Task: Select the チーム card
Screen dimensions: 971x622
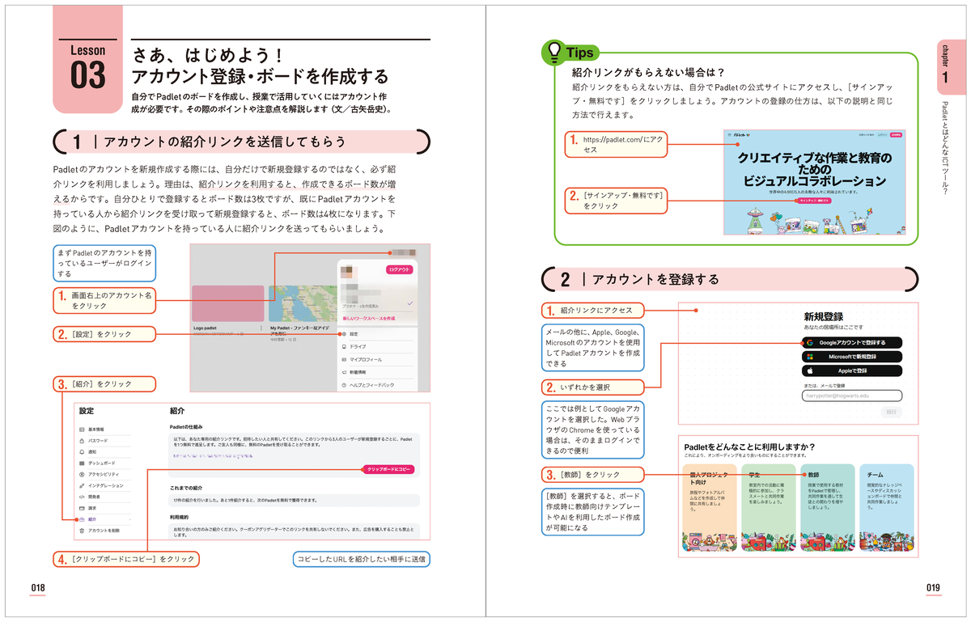Action: point(886,507)
